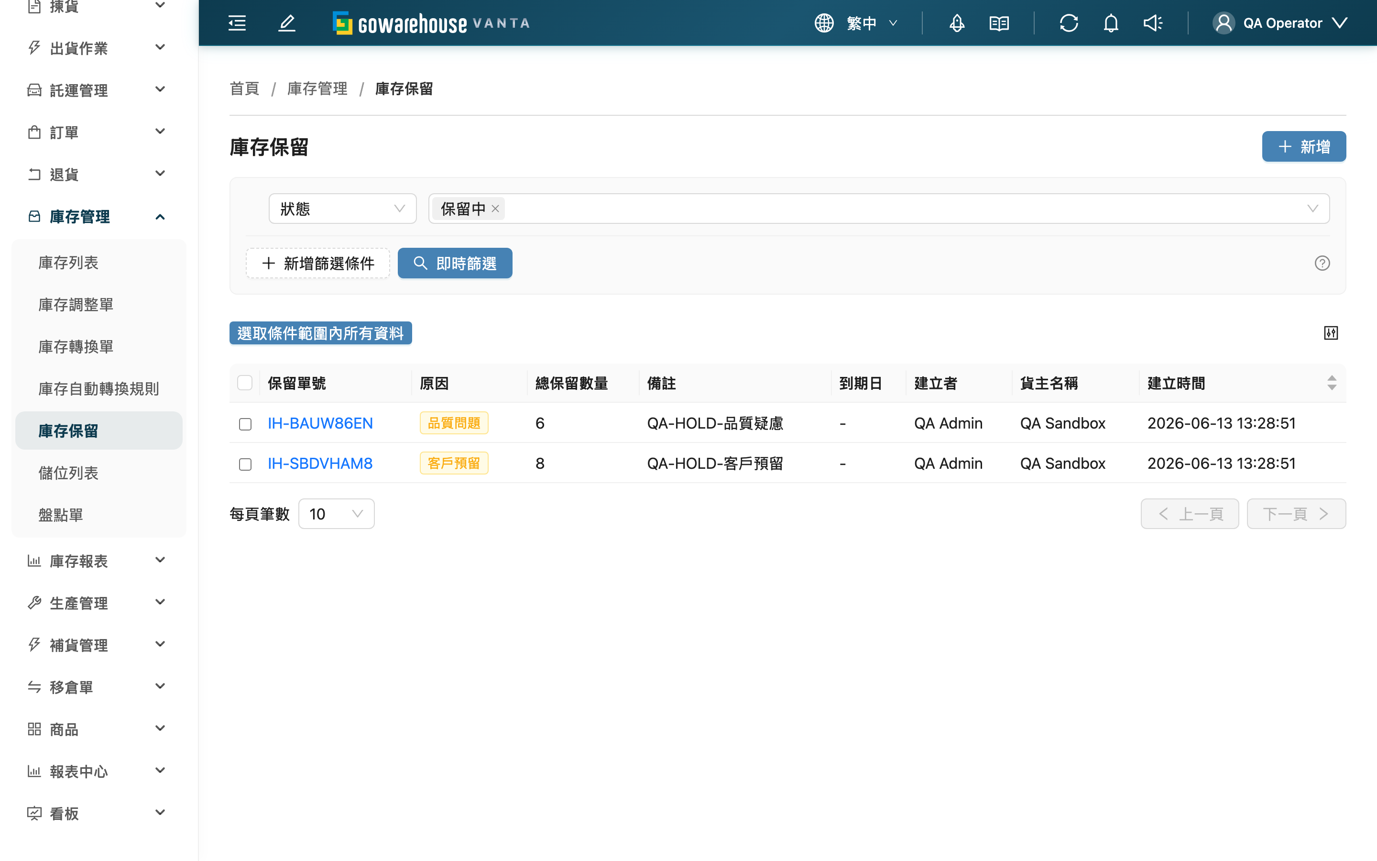1377x861 pixels.
Task: Remove the 保留中 filter tag
Action: click(496, 209)
